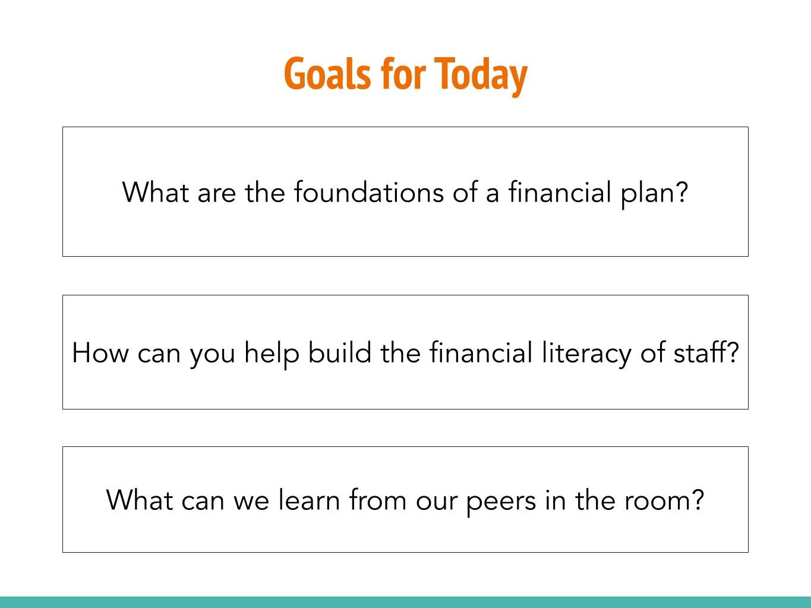
Task: Click the "Goals for Today" slide title
Action: pos(405,74)
